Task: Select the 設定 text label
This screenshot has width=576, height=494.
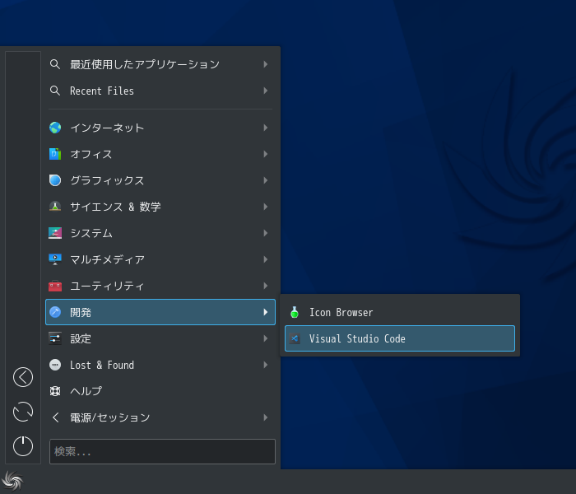Action: (81, 338)
